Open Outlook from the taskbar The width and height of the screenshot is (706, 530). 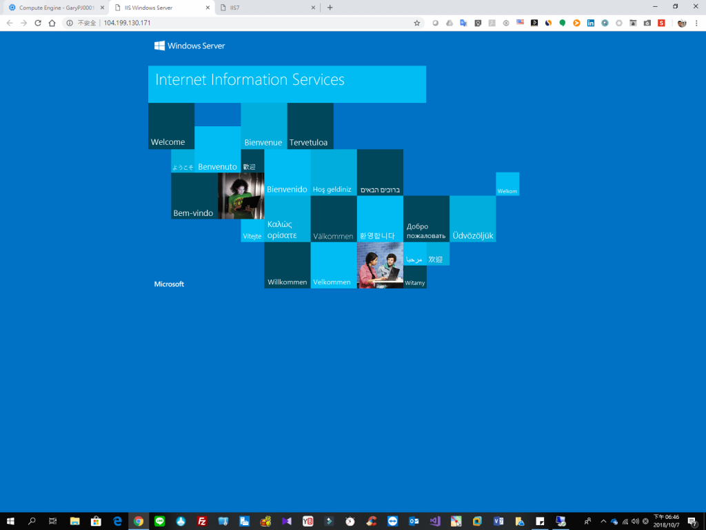point(414,521)
